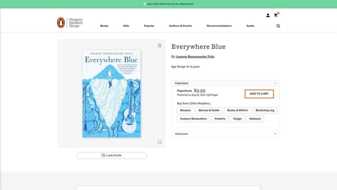Buy from the Amazon retailer
Screen dimensions: 337x190
(185, 110)
